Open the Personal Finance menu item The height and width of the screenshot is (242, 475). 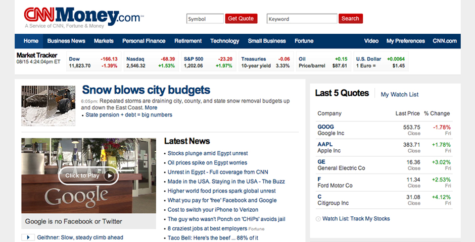pos(144,41)
